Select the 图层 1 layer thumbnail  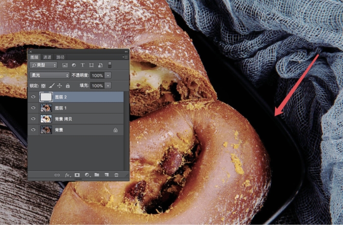[46, 108]
